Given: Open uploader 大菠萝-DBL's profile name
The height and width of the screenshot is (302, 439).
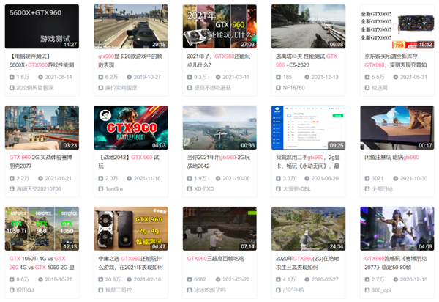Looking at the screenshot, I should 297,189.
